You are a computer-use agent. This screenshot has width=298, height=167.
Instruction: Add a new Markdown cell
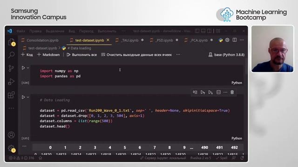pos(48,55)
